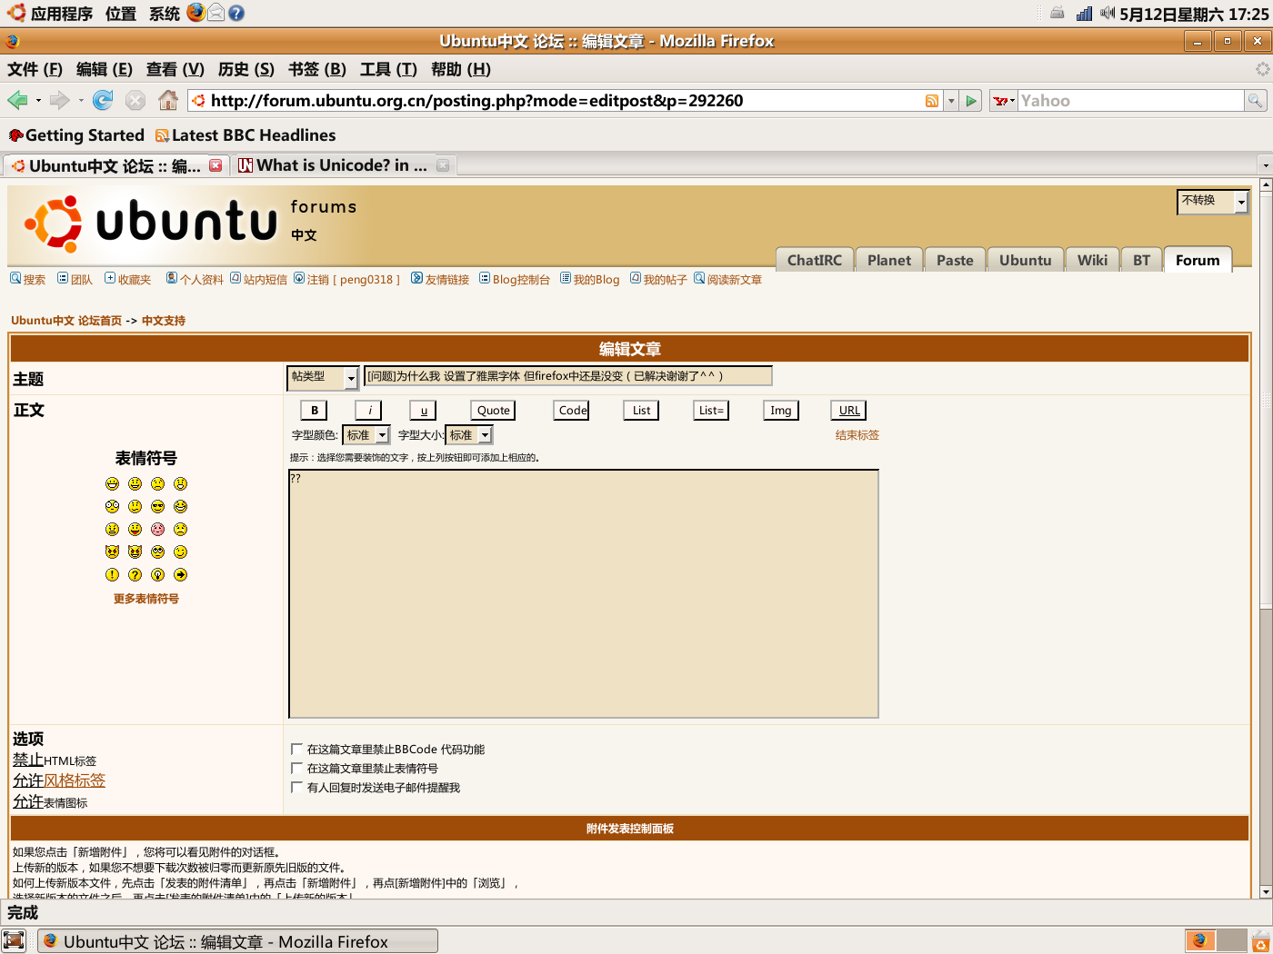Open the forward-history dropdown arrow

pyautogui.click(x=81, y=101)
